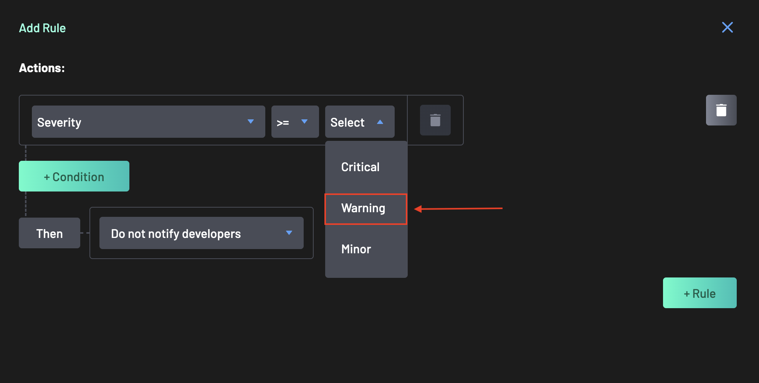Click the dropdown arrow beside the >= operator
The image size is (759, 383).
point(304,122)
